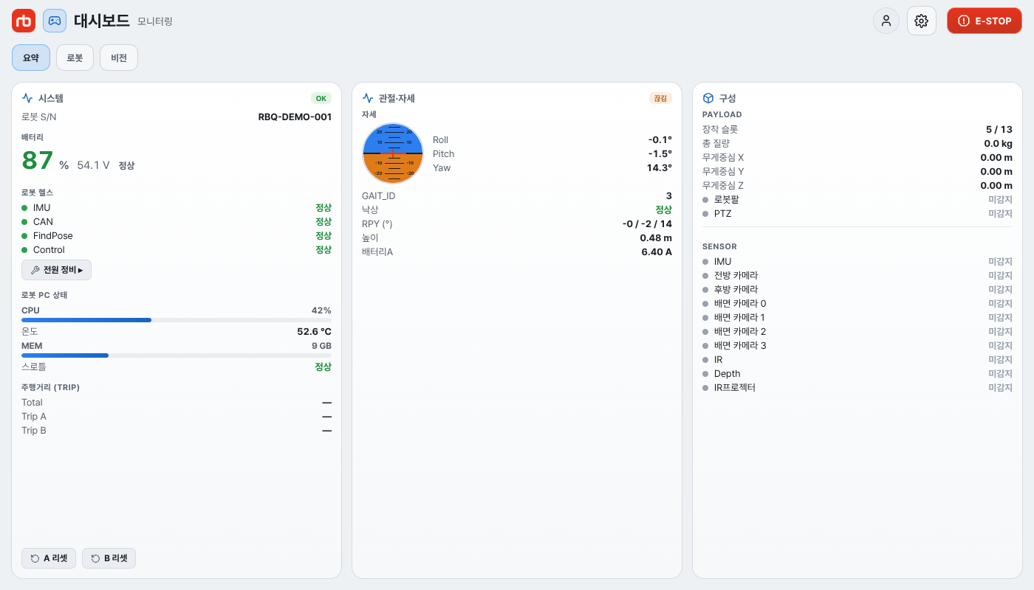Viewport: 1034px width, 590px height.
Task: Click the 구성 panel cube icon
Action: click(x=708, y=98)
